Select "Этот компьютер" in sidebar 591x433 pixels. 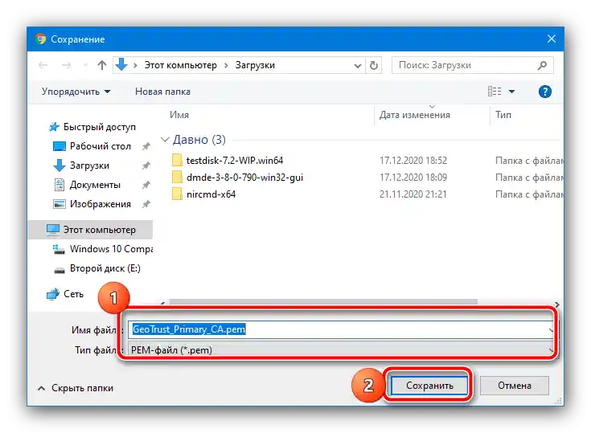tap(90, 230)
